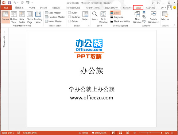The image size is (178, 135).
Task: Switch to HOME tab
Action: tap(32, 8)
